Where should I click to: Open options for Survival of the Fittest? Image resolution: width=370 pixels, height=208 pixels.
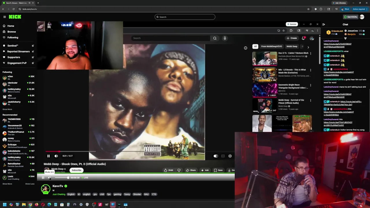310,101
